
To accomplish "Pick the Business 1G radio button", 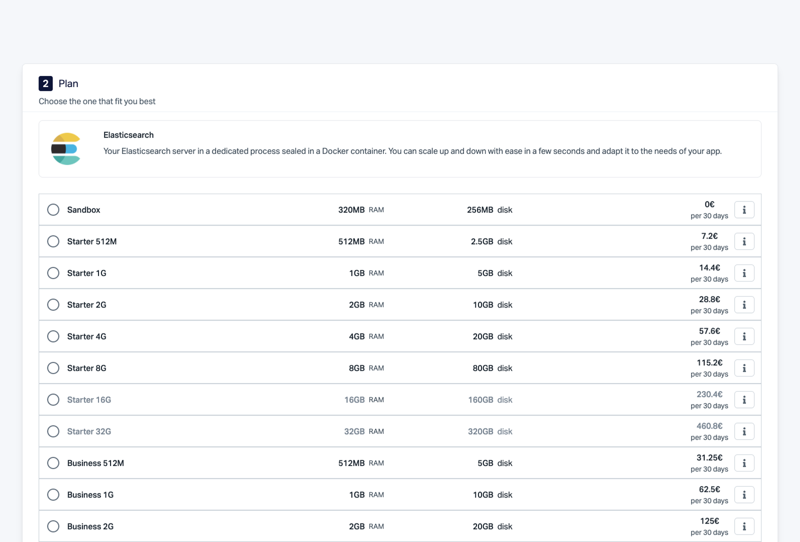I will tap(53, 495).
